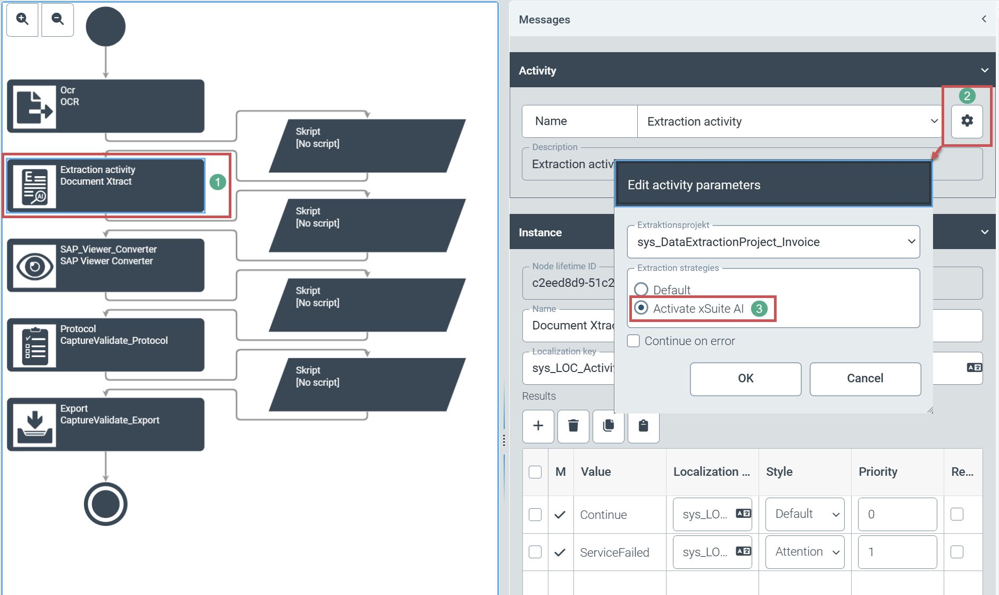Select the OCR activity node

point(105,106)
